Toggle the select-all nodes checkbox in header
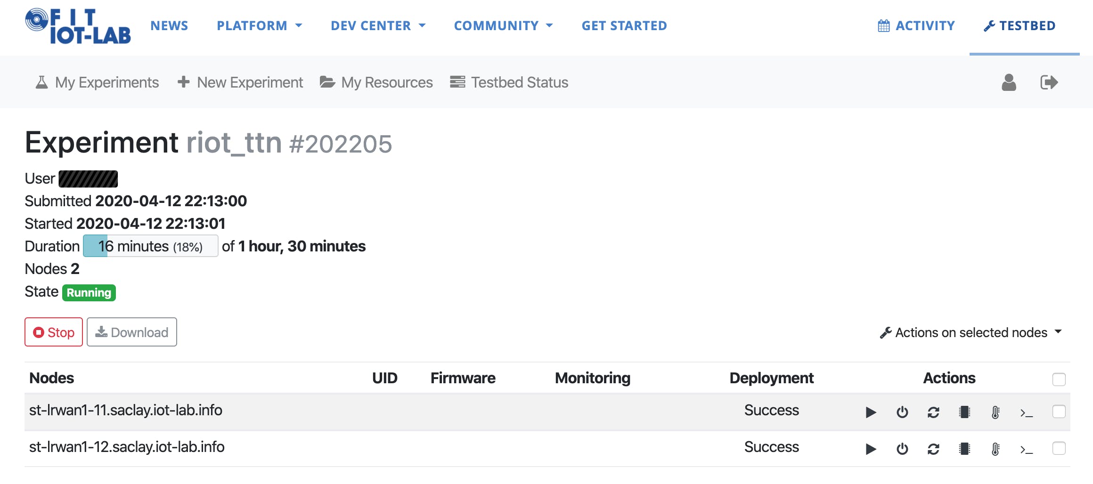Viewport: 1093px width, 484px height. (1059, 379)
